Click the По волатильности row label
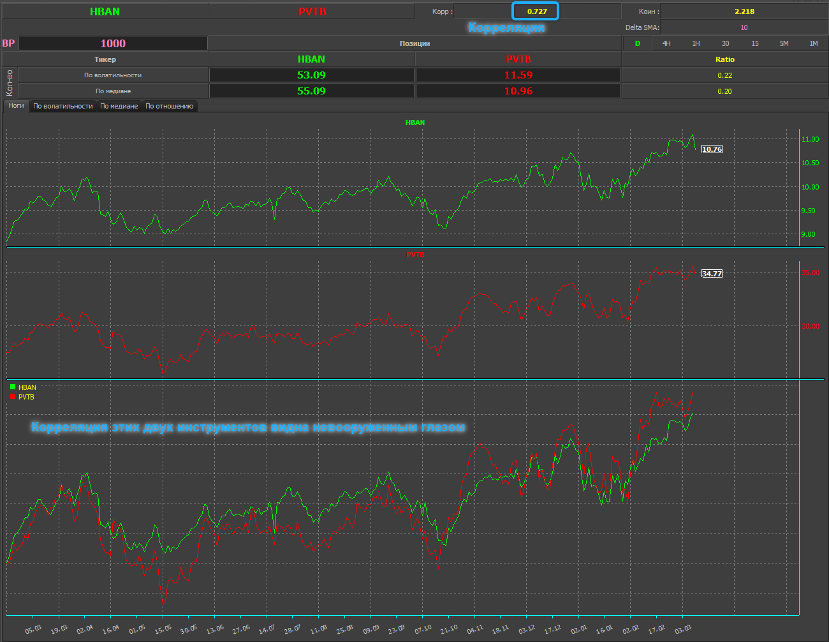This screenshot has height=642, width=829. [x=113, y=75]
